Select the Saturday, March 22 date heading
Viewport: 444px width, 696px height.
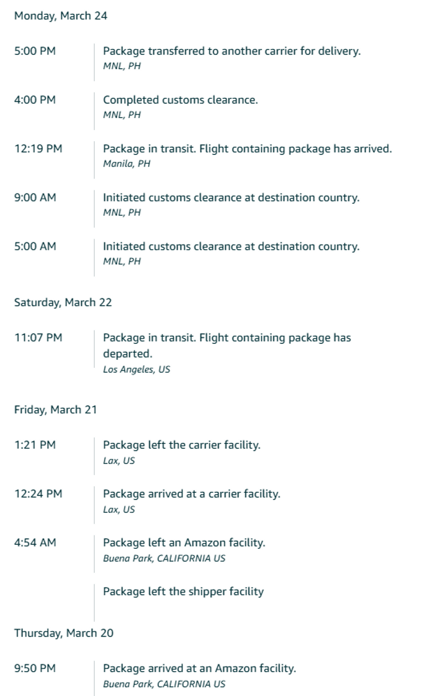[x=63, y=303]
